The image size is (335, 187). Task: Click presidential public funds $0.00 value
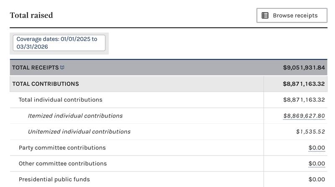317,179
